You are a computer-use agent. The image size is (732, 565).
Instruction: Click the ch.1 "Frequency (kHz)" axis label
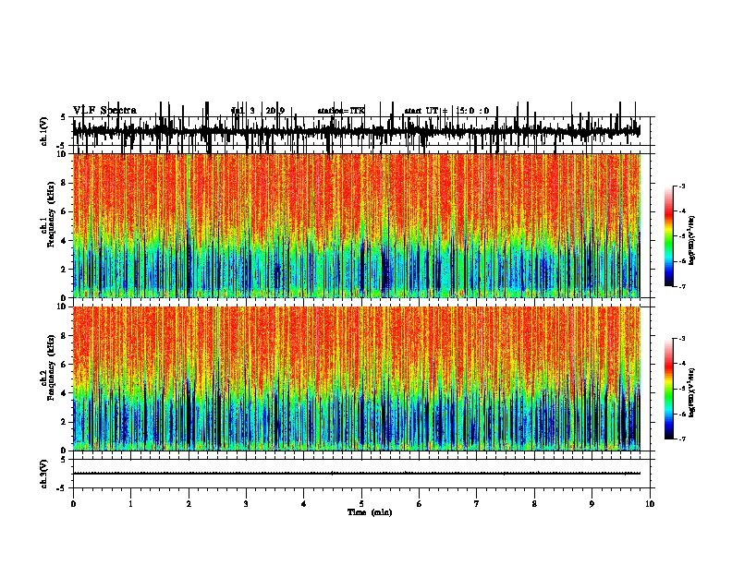[x=51, y=214]
